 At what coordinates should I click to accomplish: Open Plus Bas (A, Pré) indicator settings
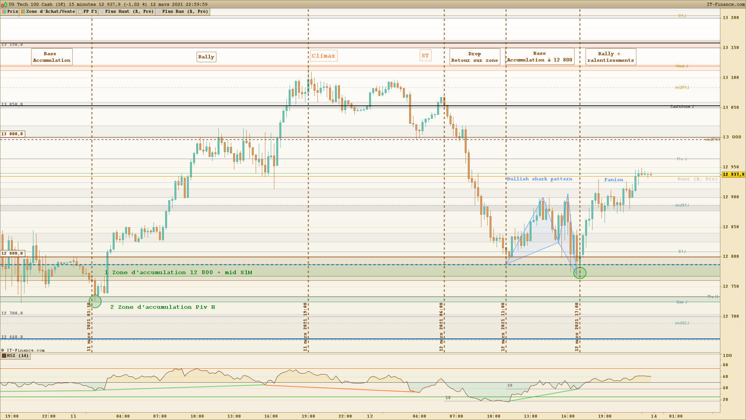(185, 12)
